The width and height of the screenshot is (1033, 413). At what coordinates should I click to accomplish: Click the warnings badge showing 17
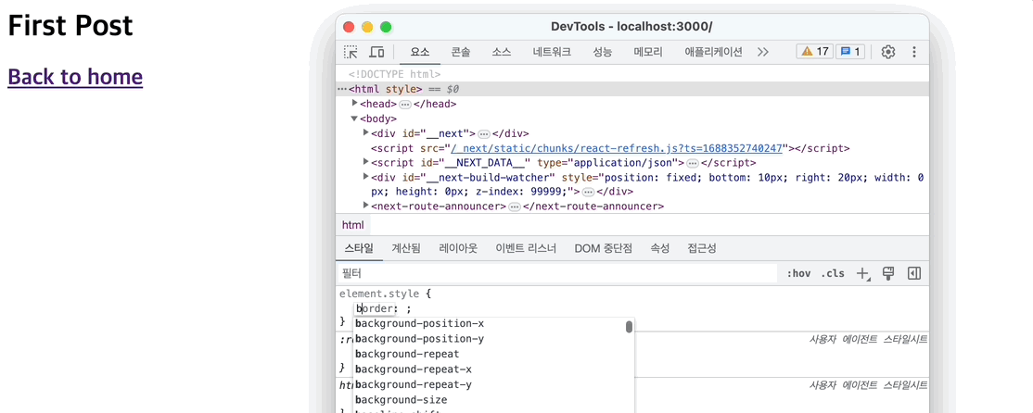click(x=815, y=52)
